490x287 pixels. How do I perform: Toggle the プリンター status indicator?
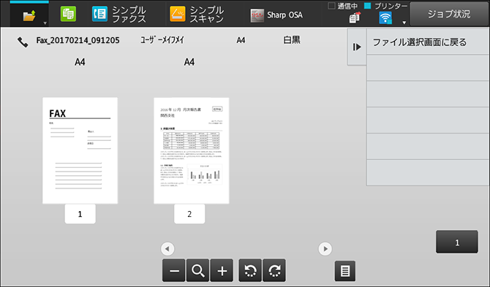(x=367, y=6)
